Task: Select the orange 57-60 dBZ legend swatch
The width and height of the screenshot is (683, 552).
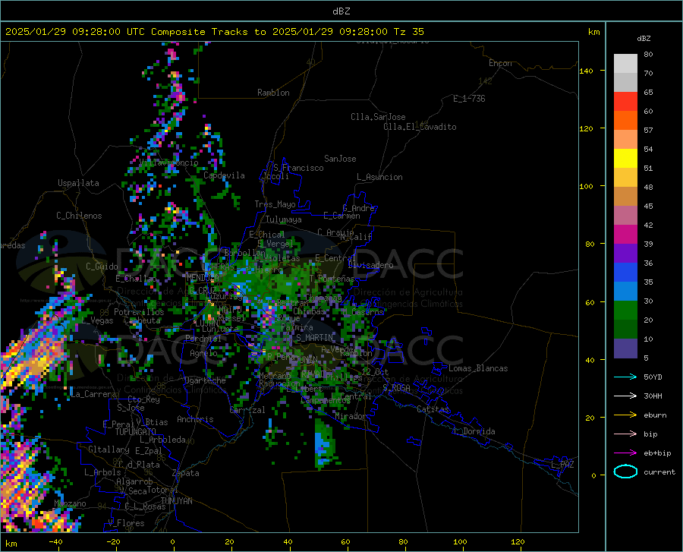Action: (x=625, y=121)
